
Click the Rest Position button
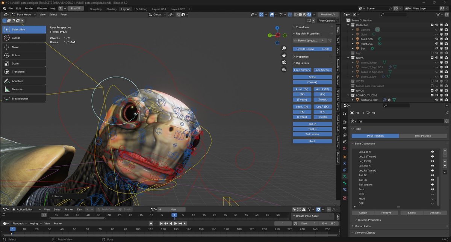click(423, 136)
